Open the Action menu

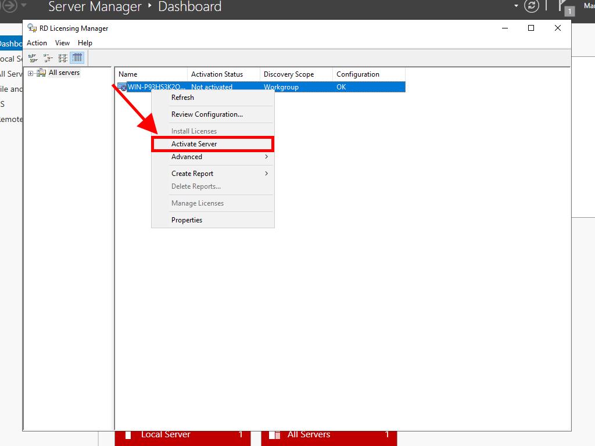[37, 43]
